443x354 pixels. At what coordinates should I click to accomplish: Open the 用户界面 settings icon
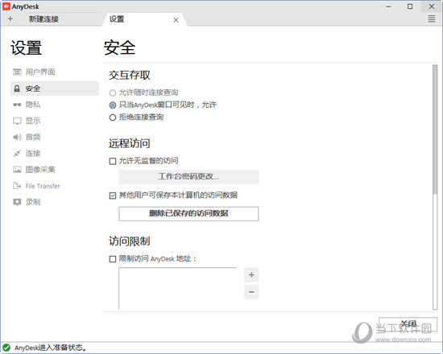pyautogui.click(x=17, y=72)
